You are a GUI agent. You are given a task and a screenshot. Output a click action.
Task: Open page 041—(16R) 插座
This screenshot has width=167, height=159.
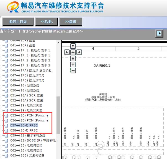23,45
